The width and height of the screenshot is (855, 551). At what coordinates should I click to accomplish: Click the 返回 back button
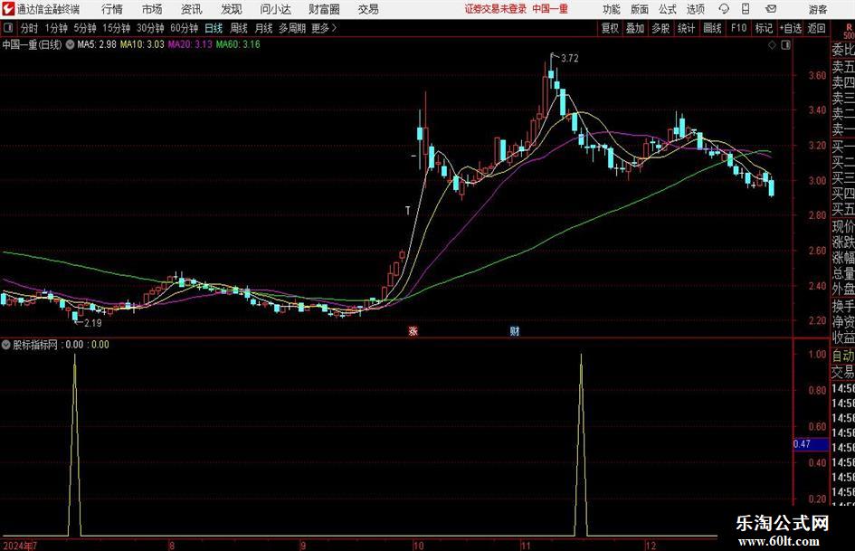[816, 28]
